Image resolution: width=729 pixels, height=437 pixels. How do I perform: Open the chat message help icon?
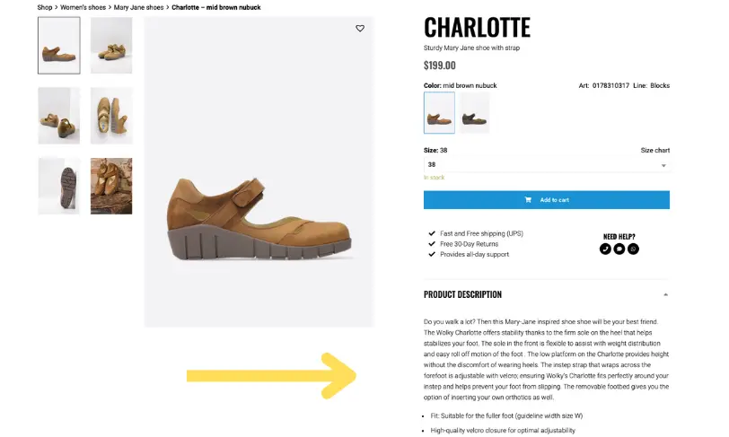pyautogui.click(x=619, y=249)
